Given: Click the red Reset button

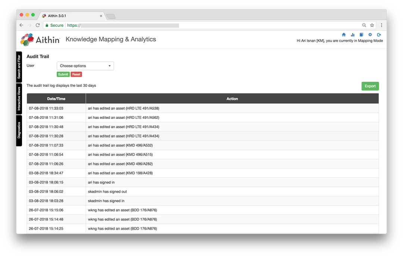Looking at the screenshot, I should (76, 74).
